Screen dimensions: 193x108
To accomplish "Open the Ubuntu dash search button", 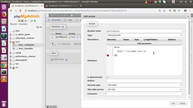I will point(4,7).
